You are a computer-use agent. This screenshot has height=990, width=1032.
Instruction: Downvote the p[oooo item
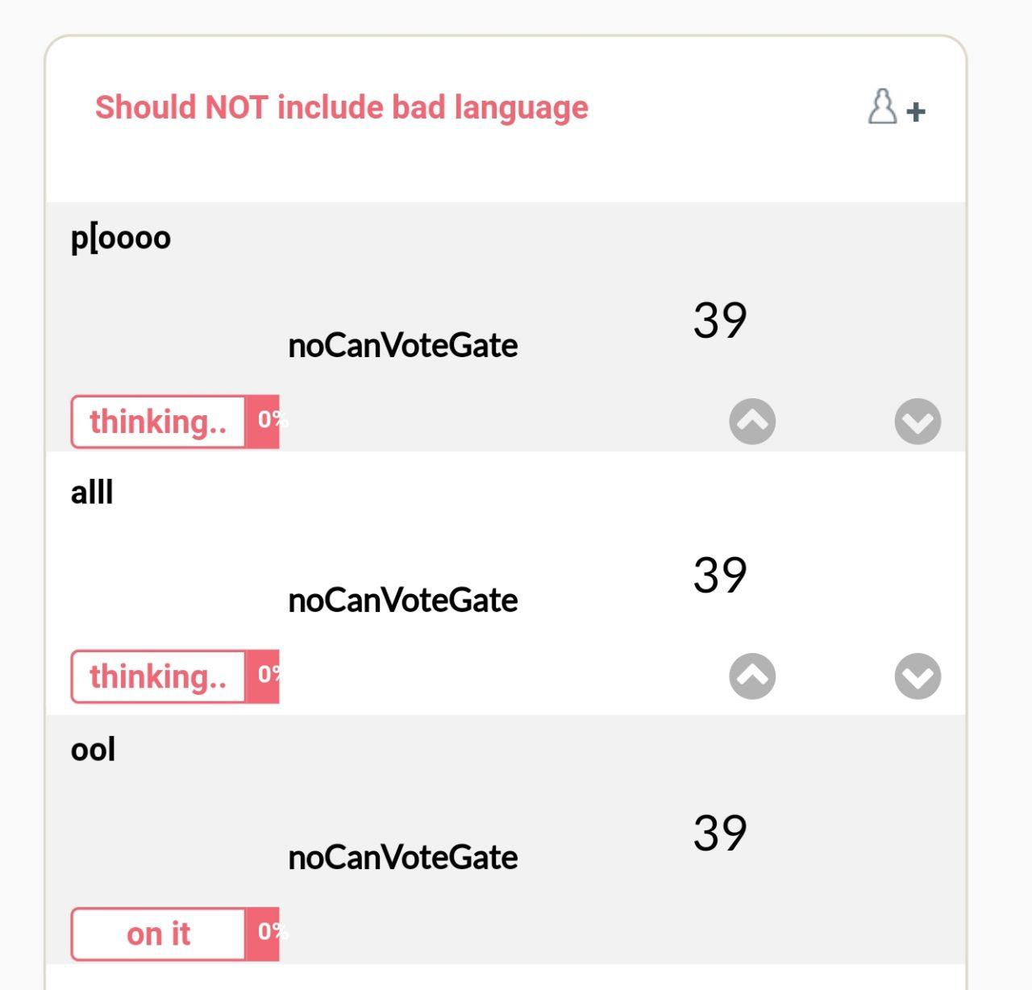(918, 421)
